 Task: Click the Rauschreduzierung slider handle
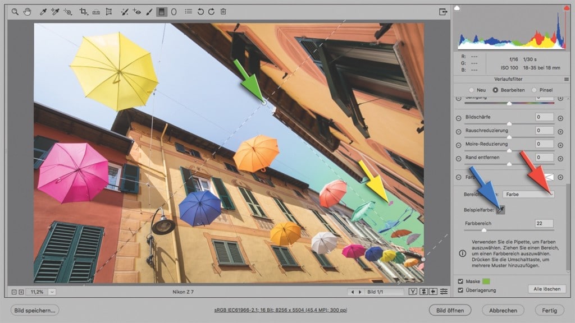coord(509,137)
